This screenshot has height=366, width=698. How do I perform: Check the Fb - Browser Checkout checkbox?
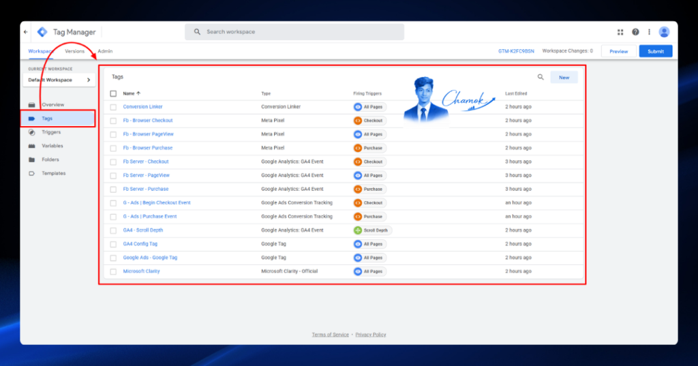[x=113, y=121]
